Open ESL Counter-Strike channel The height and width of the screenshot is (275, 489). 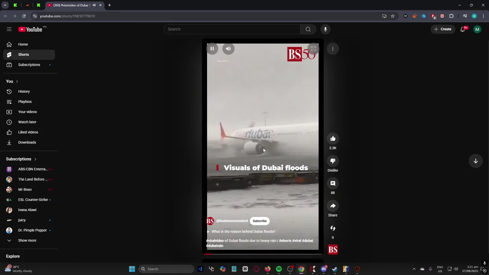29,200
